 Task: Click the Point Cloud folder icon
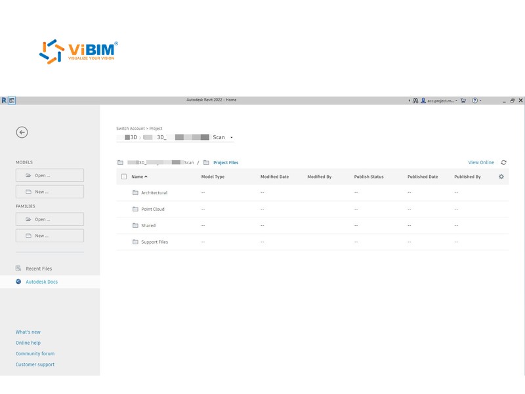click(x=135, y=209)
